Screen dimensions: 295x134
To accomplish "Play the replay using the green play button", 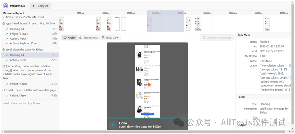I will (x=113, y=125).
